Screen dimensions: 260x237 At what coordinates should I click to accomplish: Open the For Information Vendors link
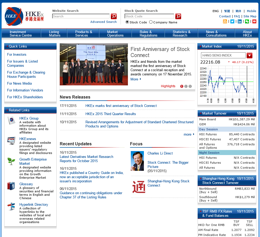[25, 90]
